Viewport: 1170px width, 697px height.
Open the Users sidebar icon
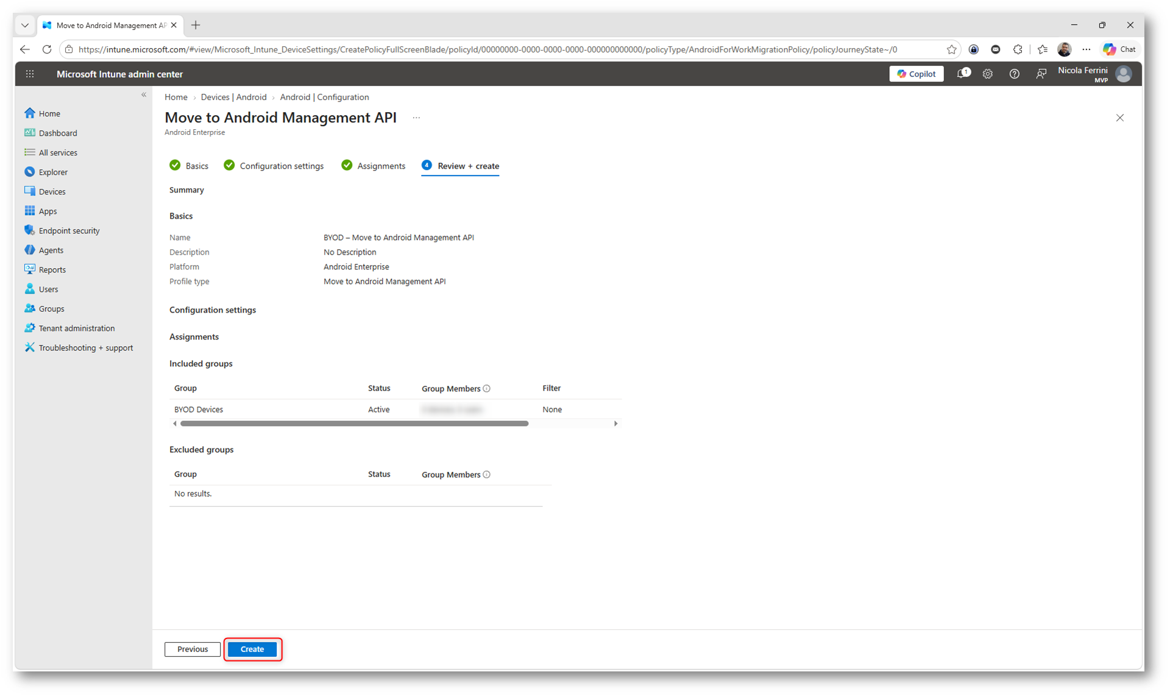click(30, 289)
